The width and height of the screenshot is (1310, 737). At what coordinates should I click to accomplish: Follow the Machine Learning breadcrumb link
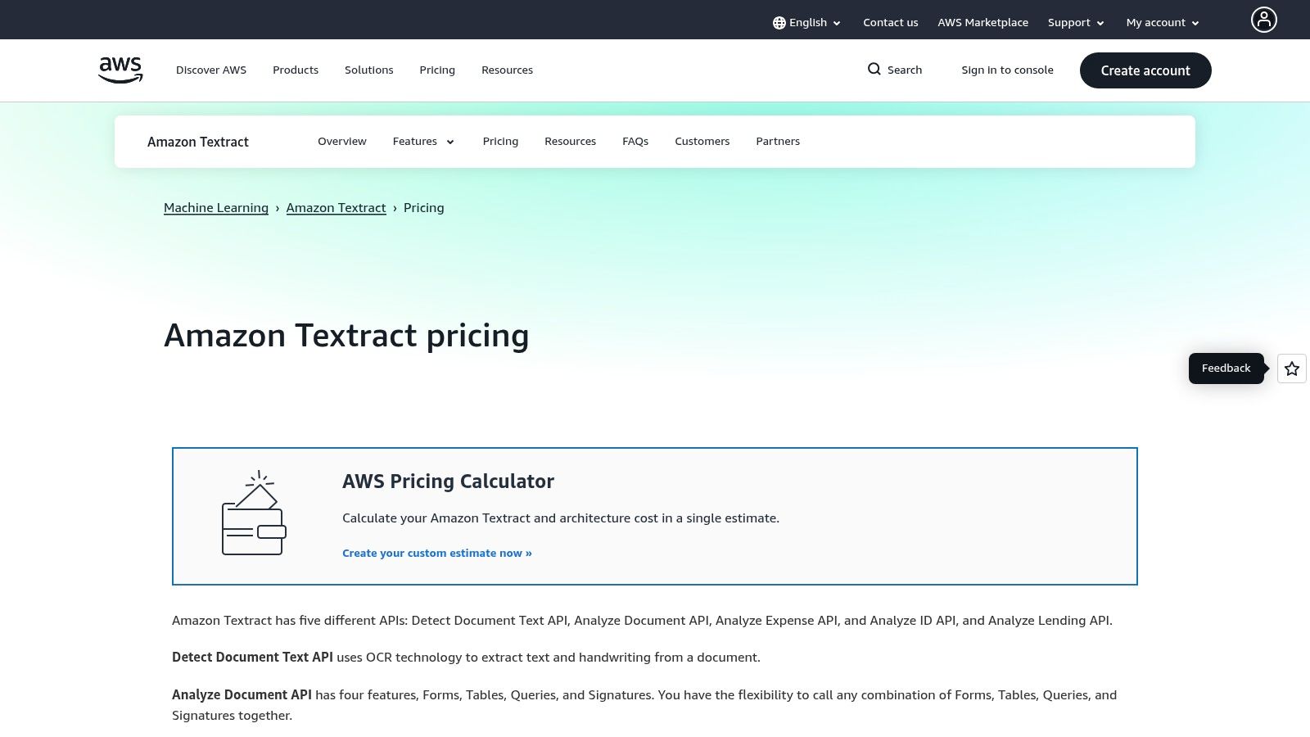[216, 207]
